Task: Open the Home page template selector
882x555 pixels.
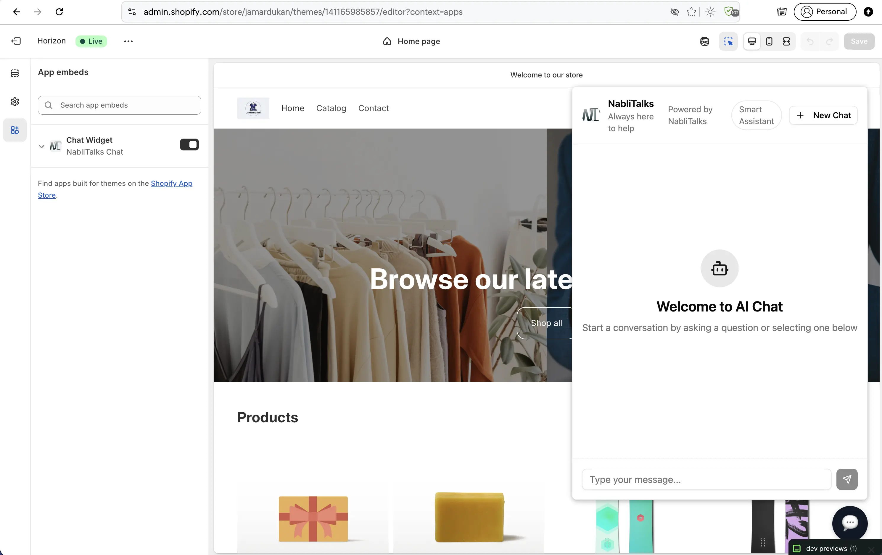Action: click(412, 41)
